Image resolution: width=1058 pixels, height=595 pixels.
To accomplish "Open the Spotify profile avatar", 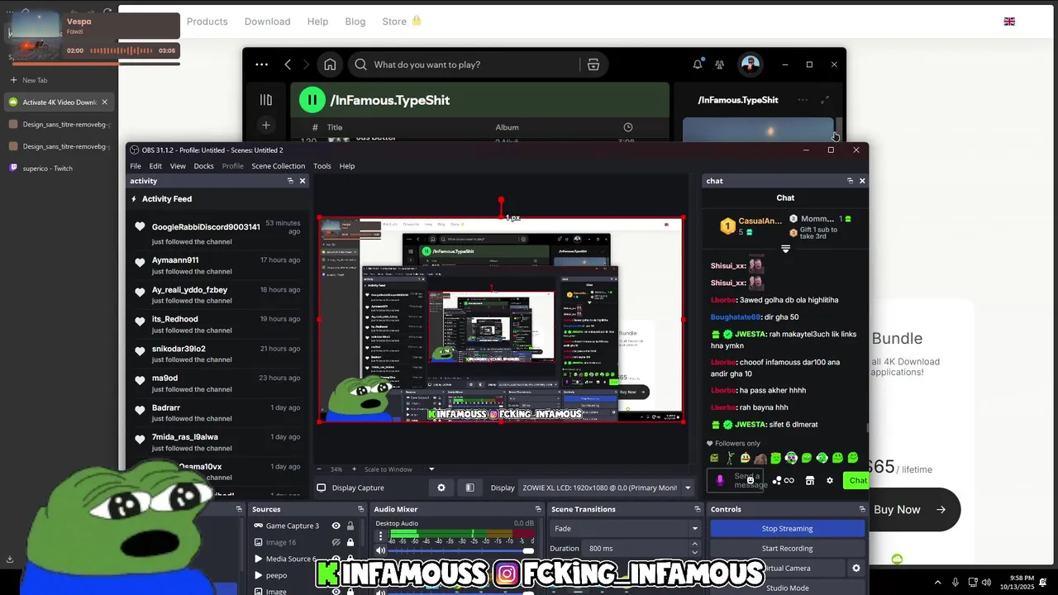I will 750,64.
